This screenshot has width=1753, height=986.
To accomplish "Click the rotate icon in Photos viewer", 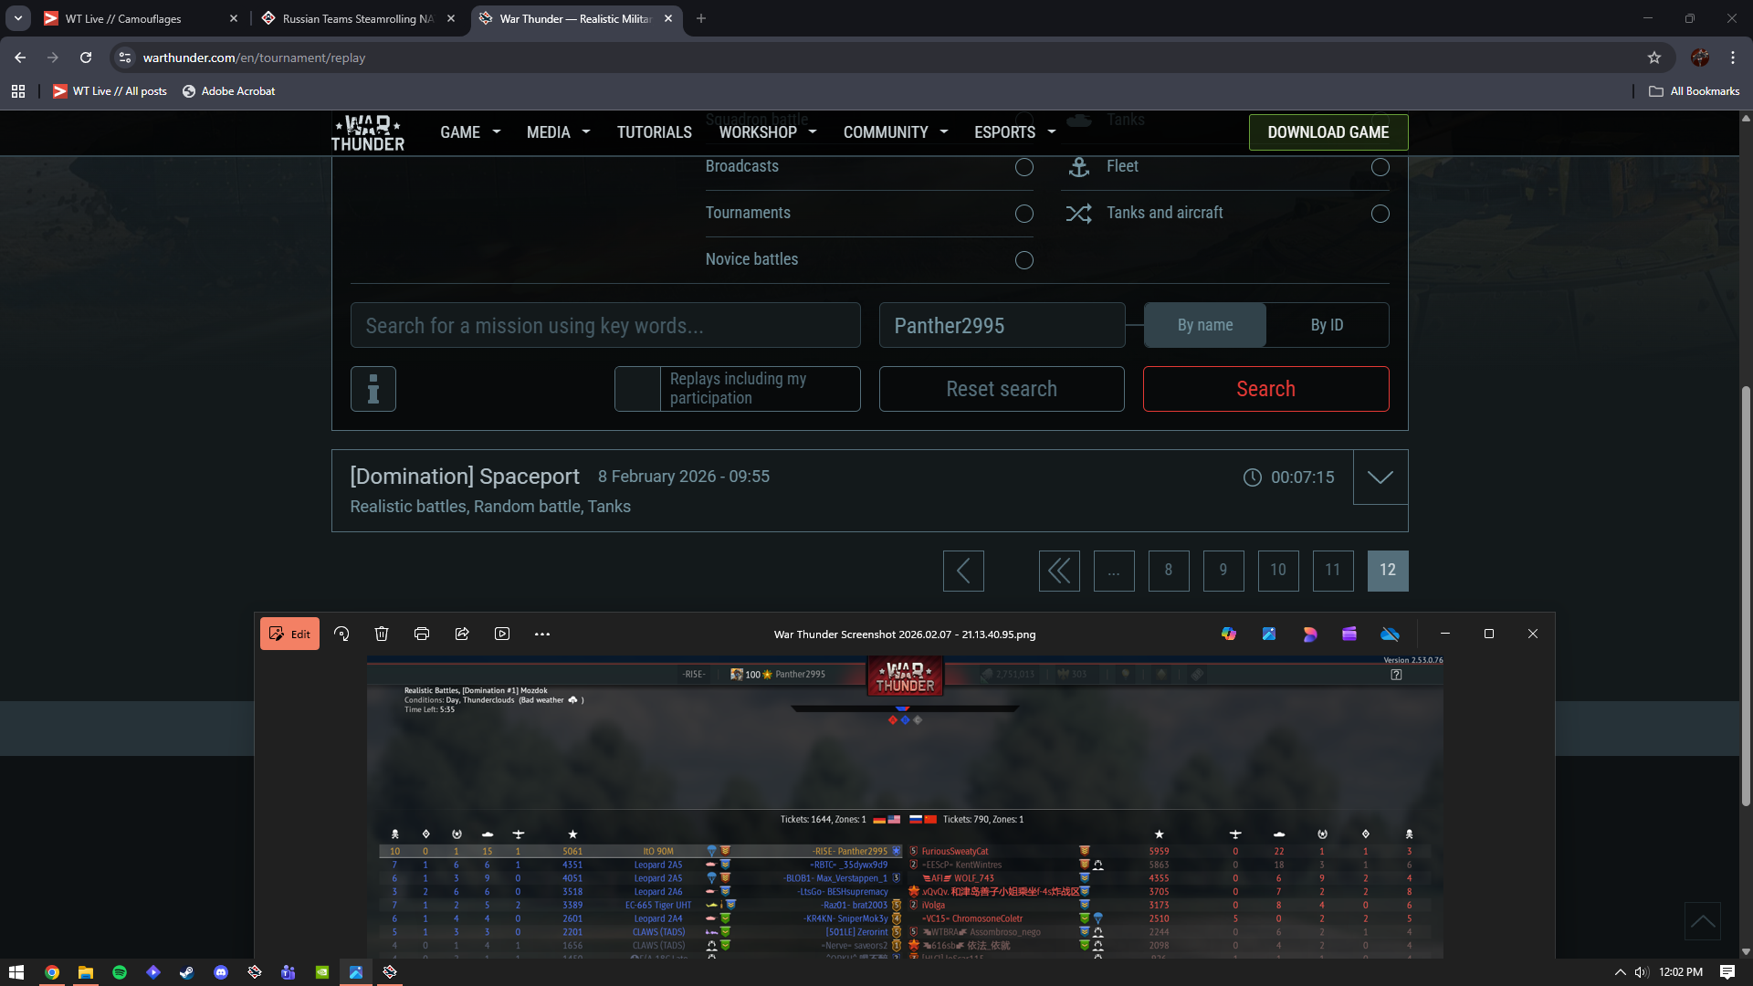I will coord(341,634).
